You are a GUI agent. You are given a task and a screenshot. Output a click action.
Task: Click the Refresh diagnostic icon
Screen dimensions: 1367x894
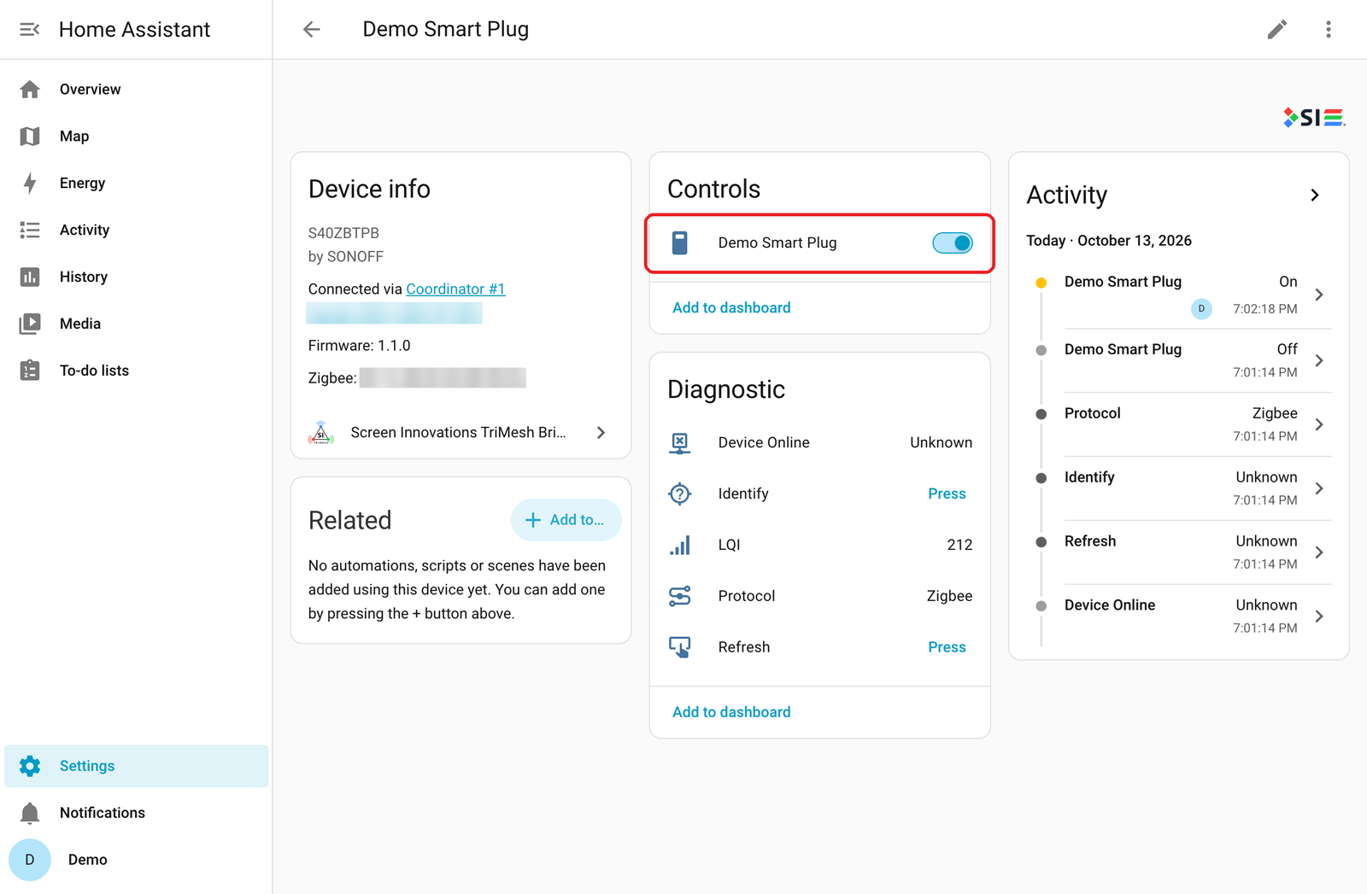point(680,648)
